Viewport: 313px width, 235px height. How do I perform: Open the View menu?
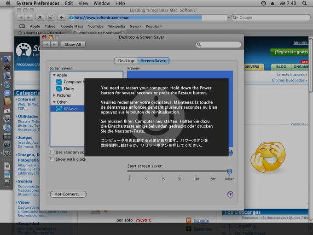tap(83, 3)
